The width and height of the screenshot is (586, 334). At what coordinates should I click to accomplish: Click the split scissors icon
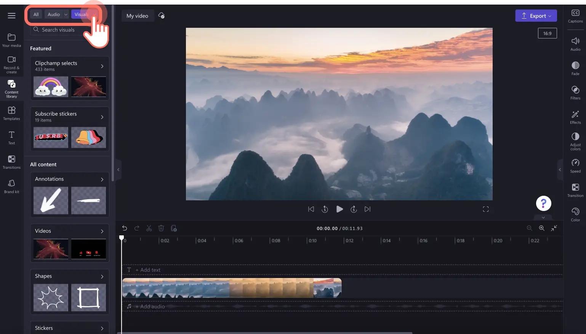[149, 228]
